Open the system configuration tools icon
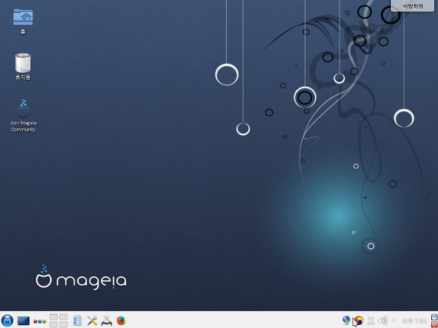Viewport: 438px width, 328px height. (107, 321)
